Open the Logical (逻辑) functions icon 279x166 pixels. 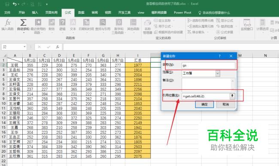pyautogui.click(x=62, y=23)
